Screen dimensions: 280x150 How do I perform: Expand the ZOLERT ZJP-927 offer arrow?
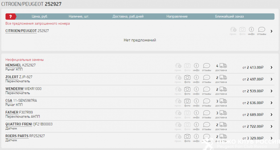click(271, 79)
